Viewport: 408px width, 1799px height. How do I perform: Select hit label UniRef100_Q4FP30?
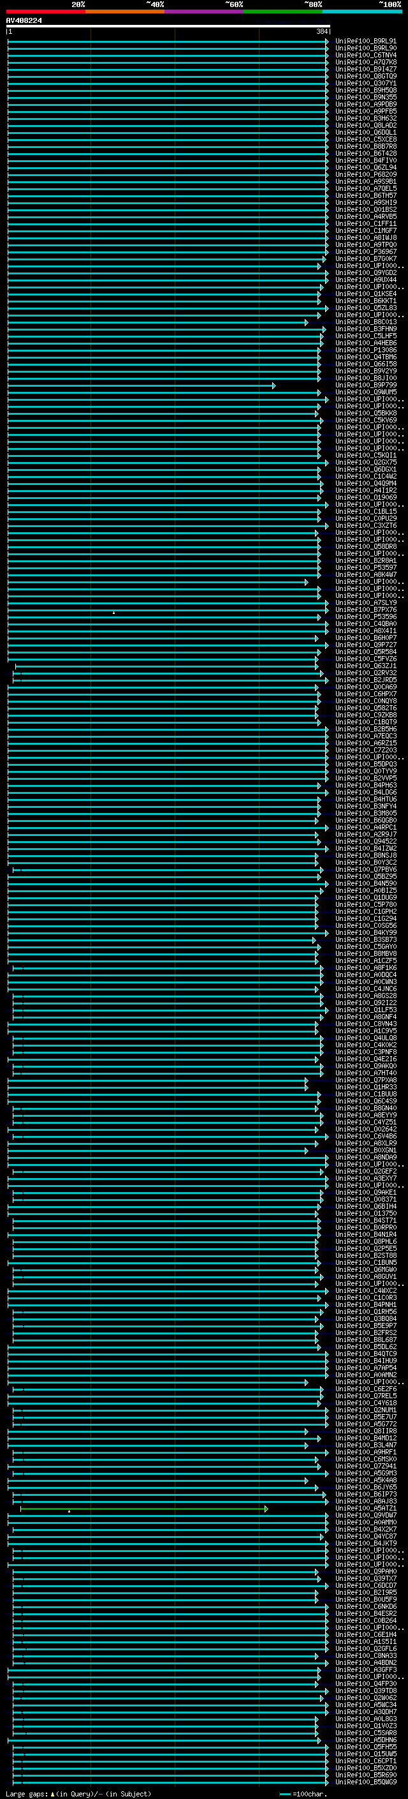(x=366, y=1685)
